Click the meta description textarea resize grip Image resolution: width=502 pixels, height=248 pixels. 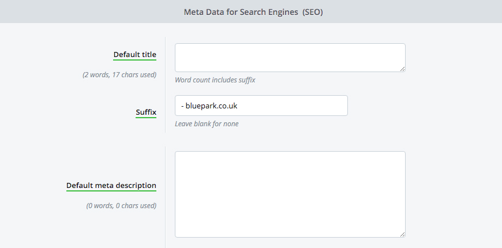point(402,234)
